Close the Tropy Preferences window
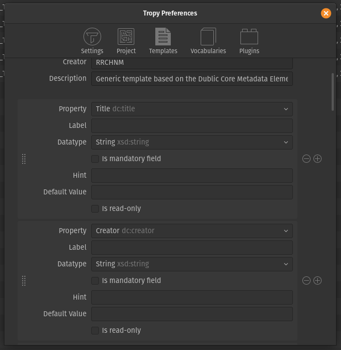Viewport: 341px width, 350px height. (x=326, y=13)
